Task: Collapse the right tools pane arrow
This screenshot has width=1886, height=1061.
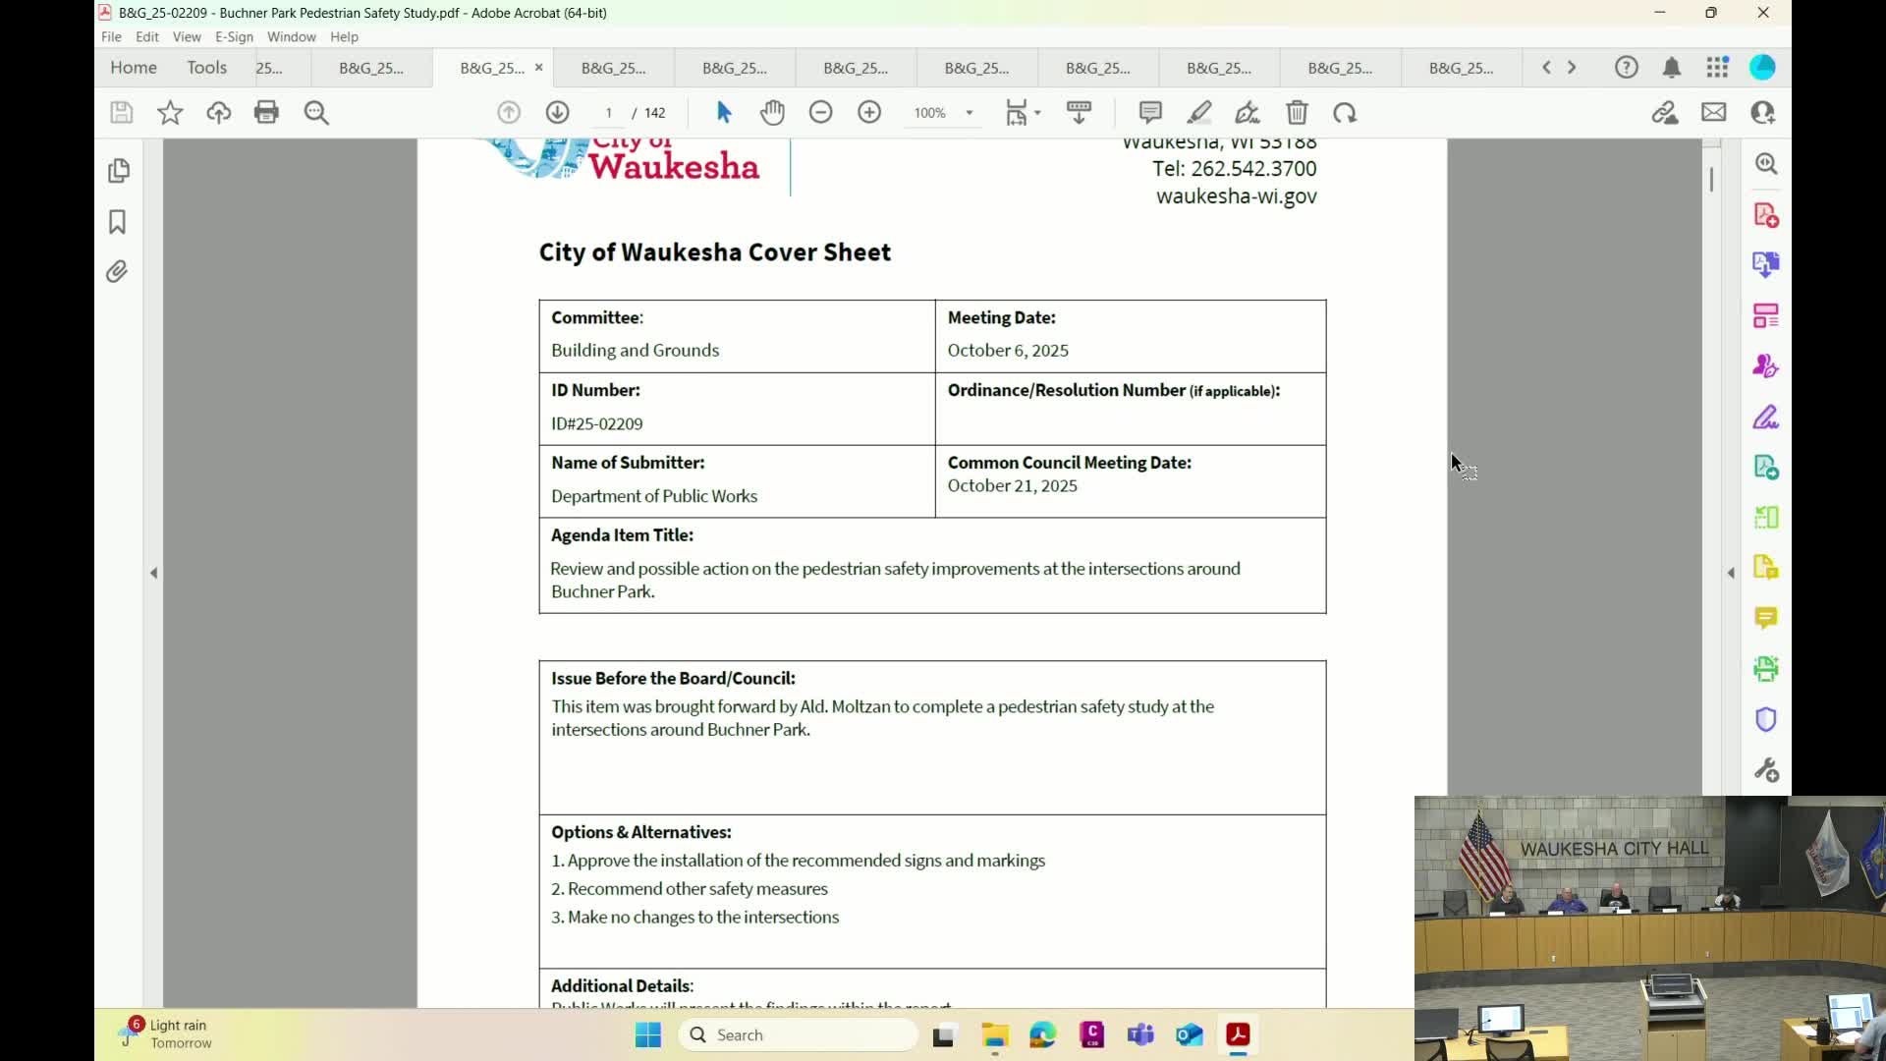Action: pos(1731,573)
